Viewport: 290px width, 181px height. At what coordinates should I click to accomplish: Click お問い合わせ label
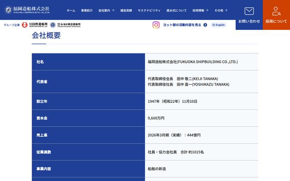click(x=249, y=21)
